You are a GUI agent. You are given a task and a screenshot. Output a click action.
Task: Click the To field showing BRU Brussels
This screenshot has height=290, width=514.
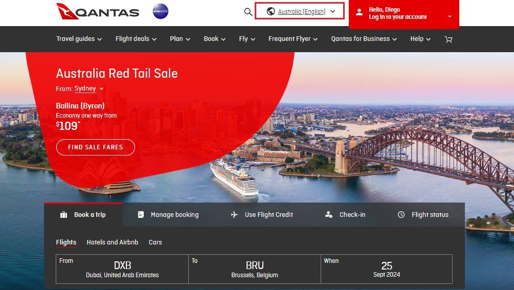point(255,269)
